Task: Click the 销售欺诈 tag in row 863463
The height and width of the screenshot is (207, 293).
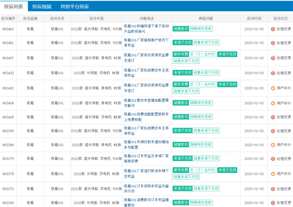Action: [181, 29]
